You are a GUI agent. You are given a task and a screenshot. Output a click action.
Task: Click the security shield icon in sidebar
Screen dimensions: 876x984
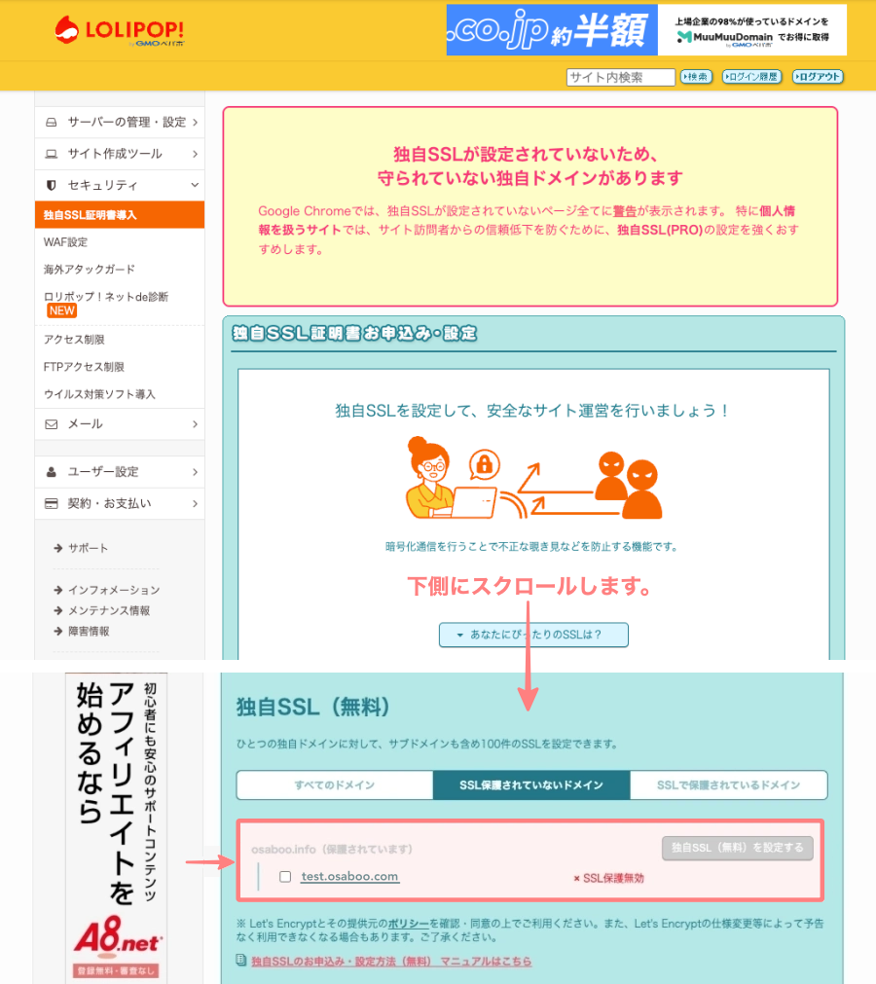[x=52, y=185]
